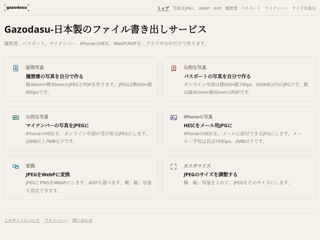This screenshot has height=240, width=320.
Task: Click プライバシー footer link
Action: (x=56, y=220)
